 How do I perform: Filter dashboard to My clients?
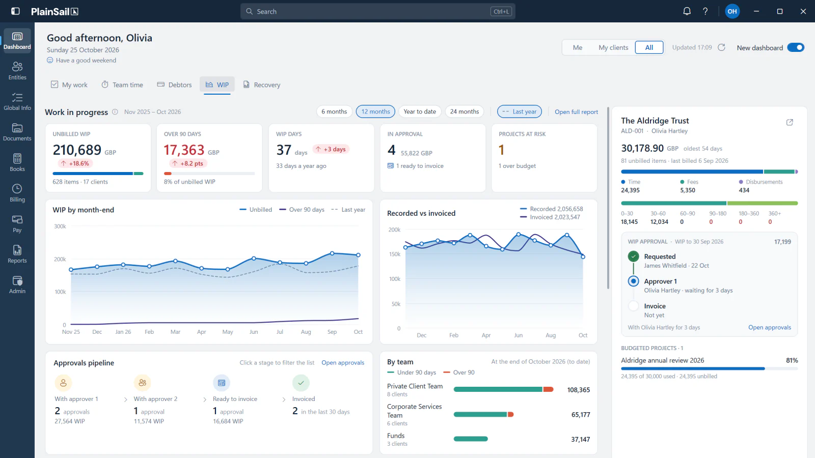(613, 47)
